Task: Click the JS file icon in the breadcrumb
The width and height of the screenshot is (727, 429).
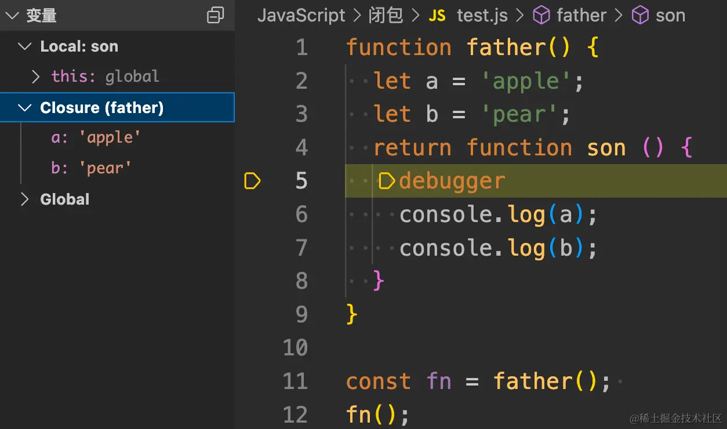Action: (437, 16)
